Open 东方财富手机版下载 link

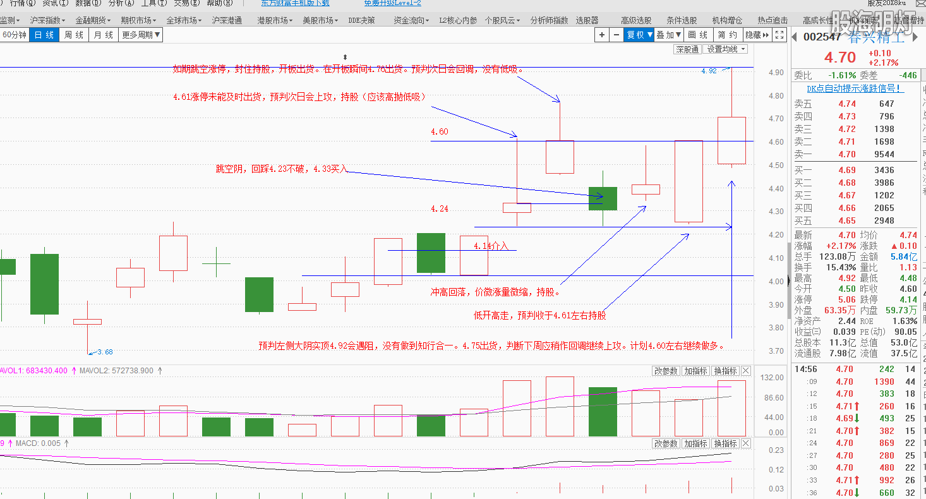[x=295, y=3]
